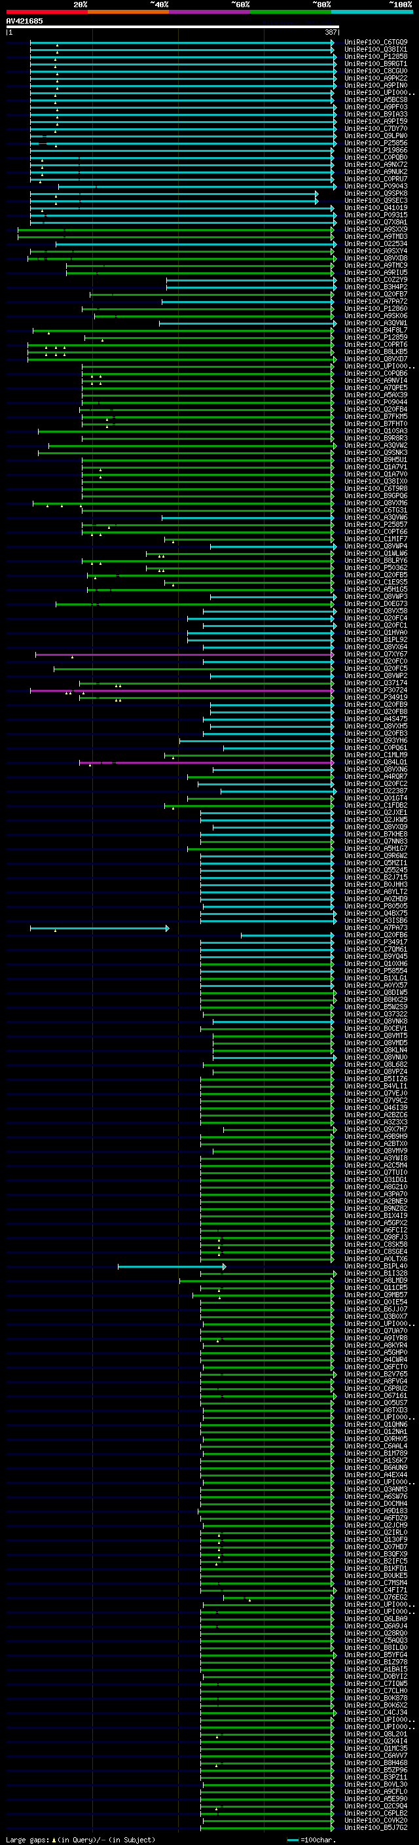Open hit UniRef100_C0PQB0

point(375,158)
